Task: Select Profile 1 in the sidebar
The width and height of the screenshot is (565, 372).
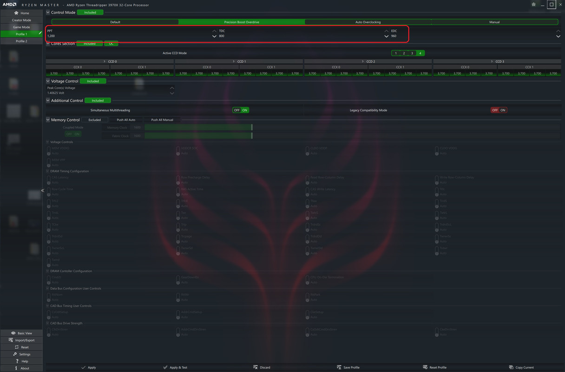Action: coord(21,34)
